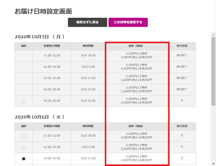Screen dimensions: 216x166
Task: Click 'お受取り時間' header in October 5 table
Action: click(52, 46)
